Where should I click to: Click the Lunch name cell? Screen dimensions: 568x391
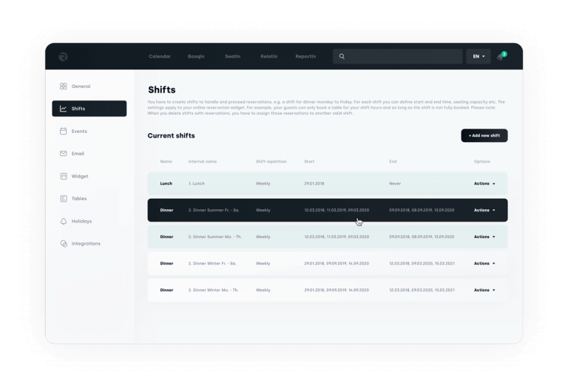click(166, 183)
